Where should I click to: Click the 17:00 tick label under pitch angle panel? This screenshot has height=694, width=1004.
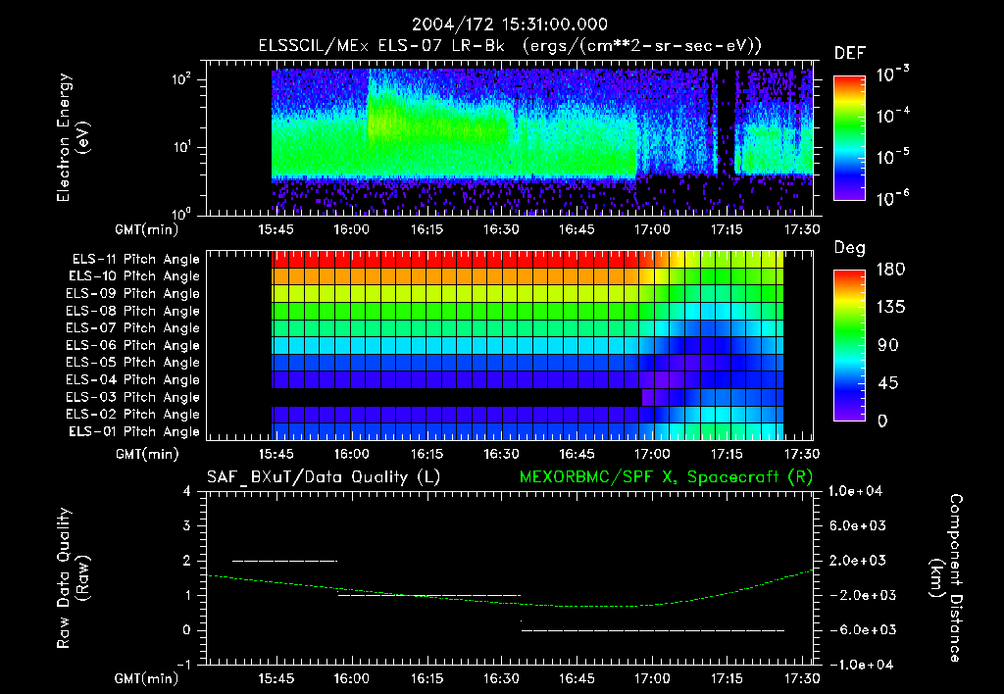tap(652, 455)
